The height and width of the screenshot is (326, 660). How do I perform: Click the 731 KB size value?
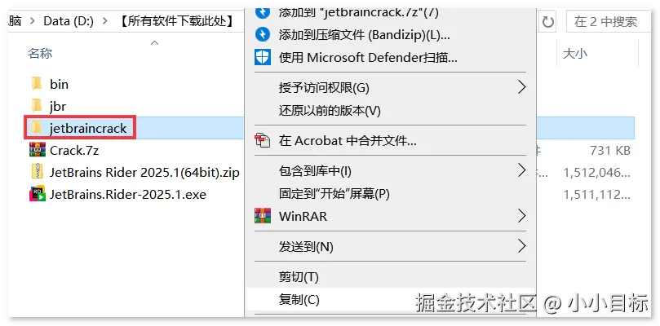(610, 150)
